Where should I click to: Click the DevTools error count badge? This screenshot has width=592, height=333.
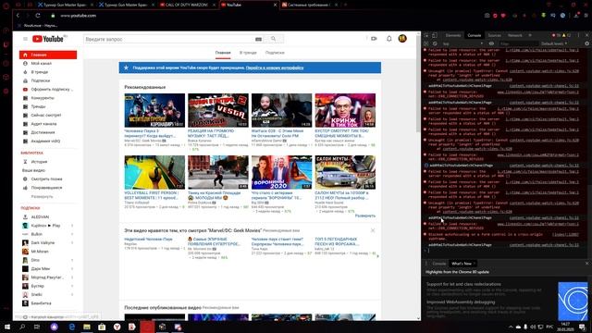click(556, 35)
